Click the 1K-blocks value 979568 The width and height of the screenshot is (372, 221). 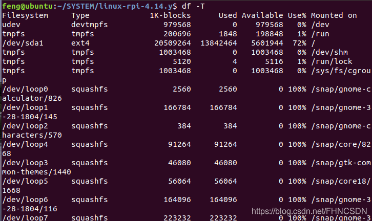tap(177, 25)
